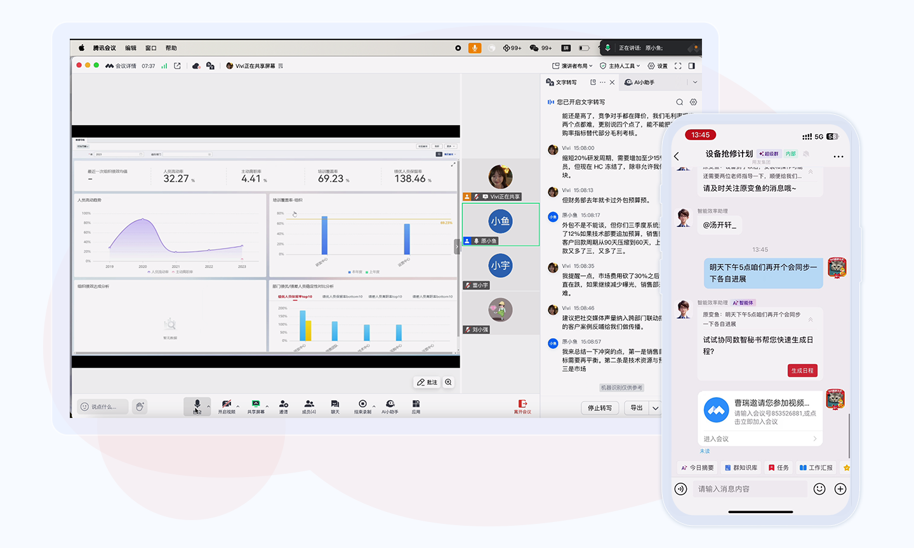Screen dimensions: 914x548
Task: Switch to the AI小助手 tab
Action: [640, 82]
